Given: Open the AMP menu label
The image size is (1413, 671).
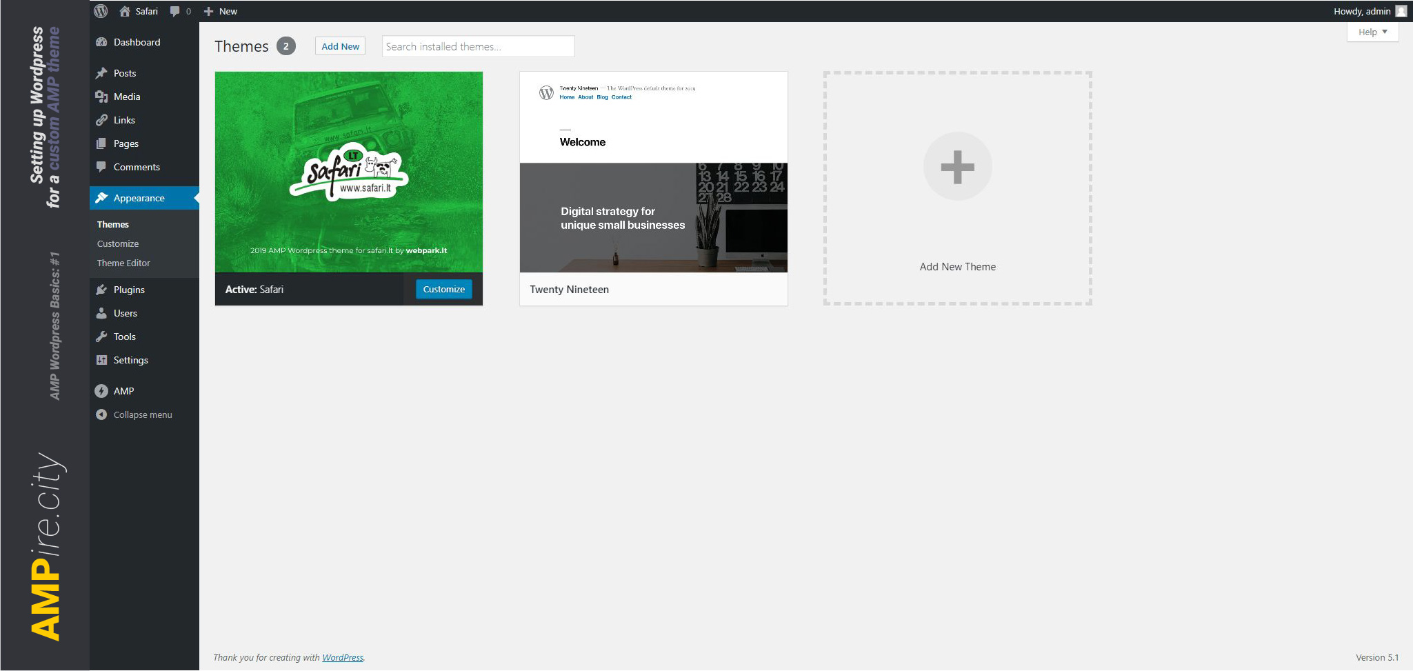Looking at the screenshot, I should coord(123,391).
